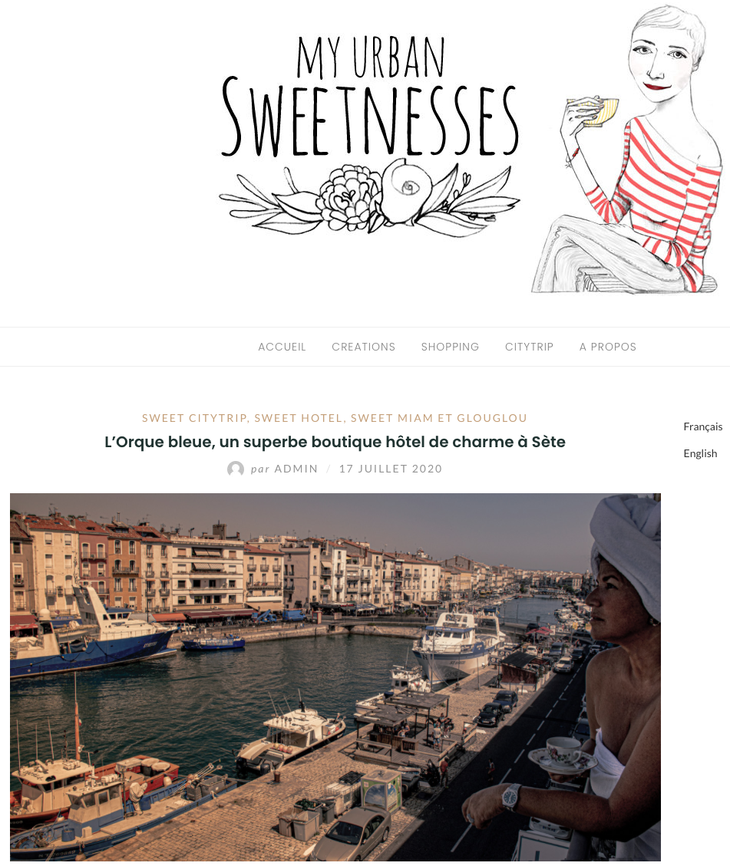This screenshot has width=730, height=866.
Task: Click the floral illustration under the logo
Action: coord(370,198)
